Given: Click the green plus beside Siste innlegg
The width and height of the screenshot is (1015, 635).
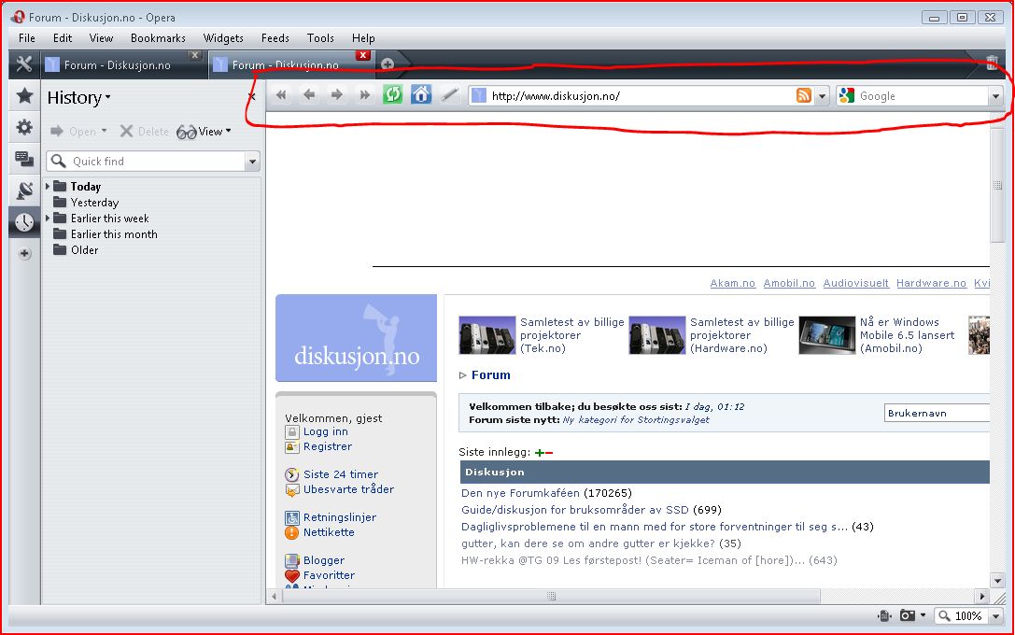Looking at the screenshot, I should (x=539, y=453).
